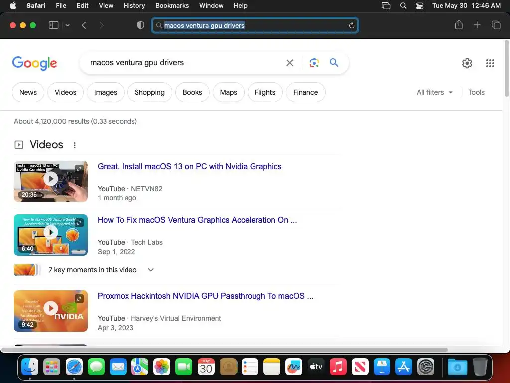Show the tab overview
510x383 pixels.
tap(496, 25)
